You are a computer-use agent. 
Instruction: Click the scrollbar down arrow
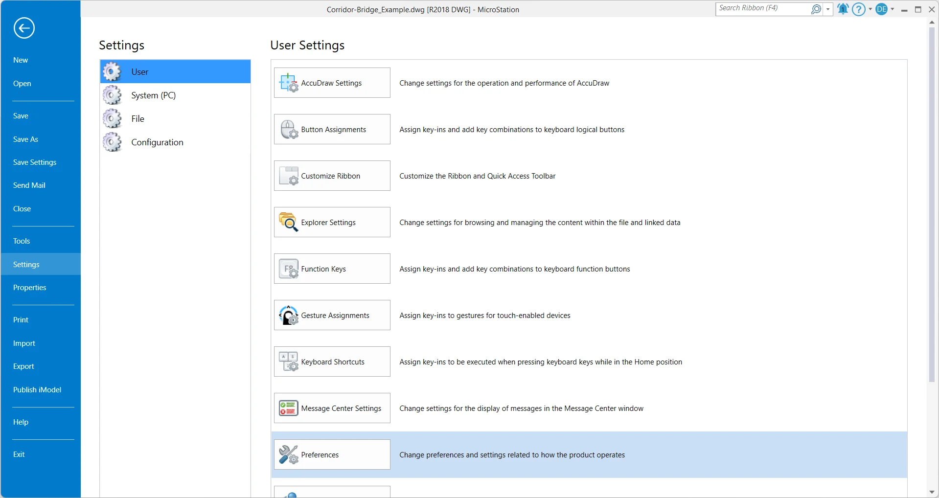click(x=932, y=492)
